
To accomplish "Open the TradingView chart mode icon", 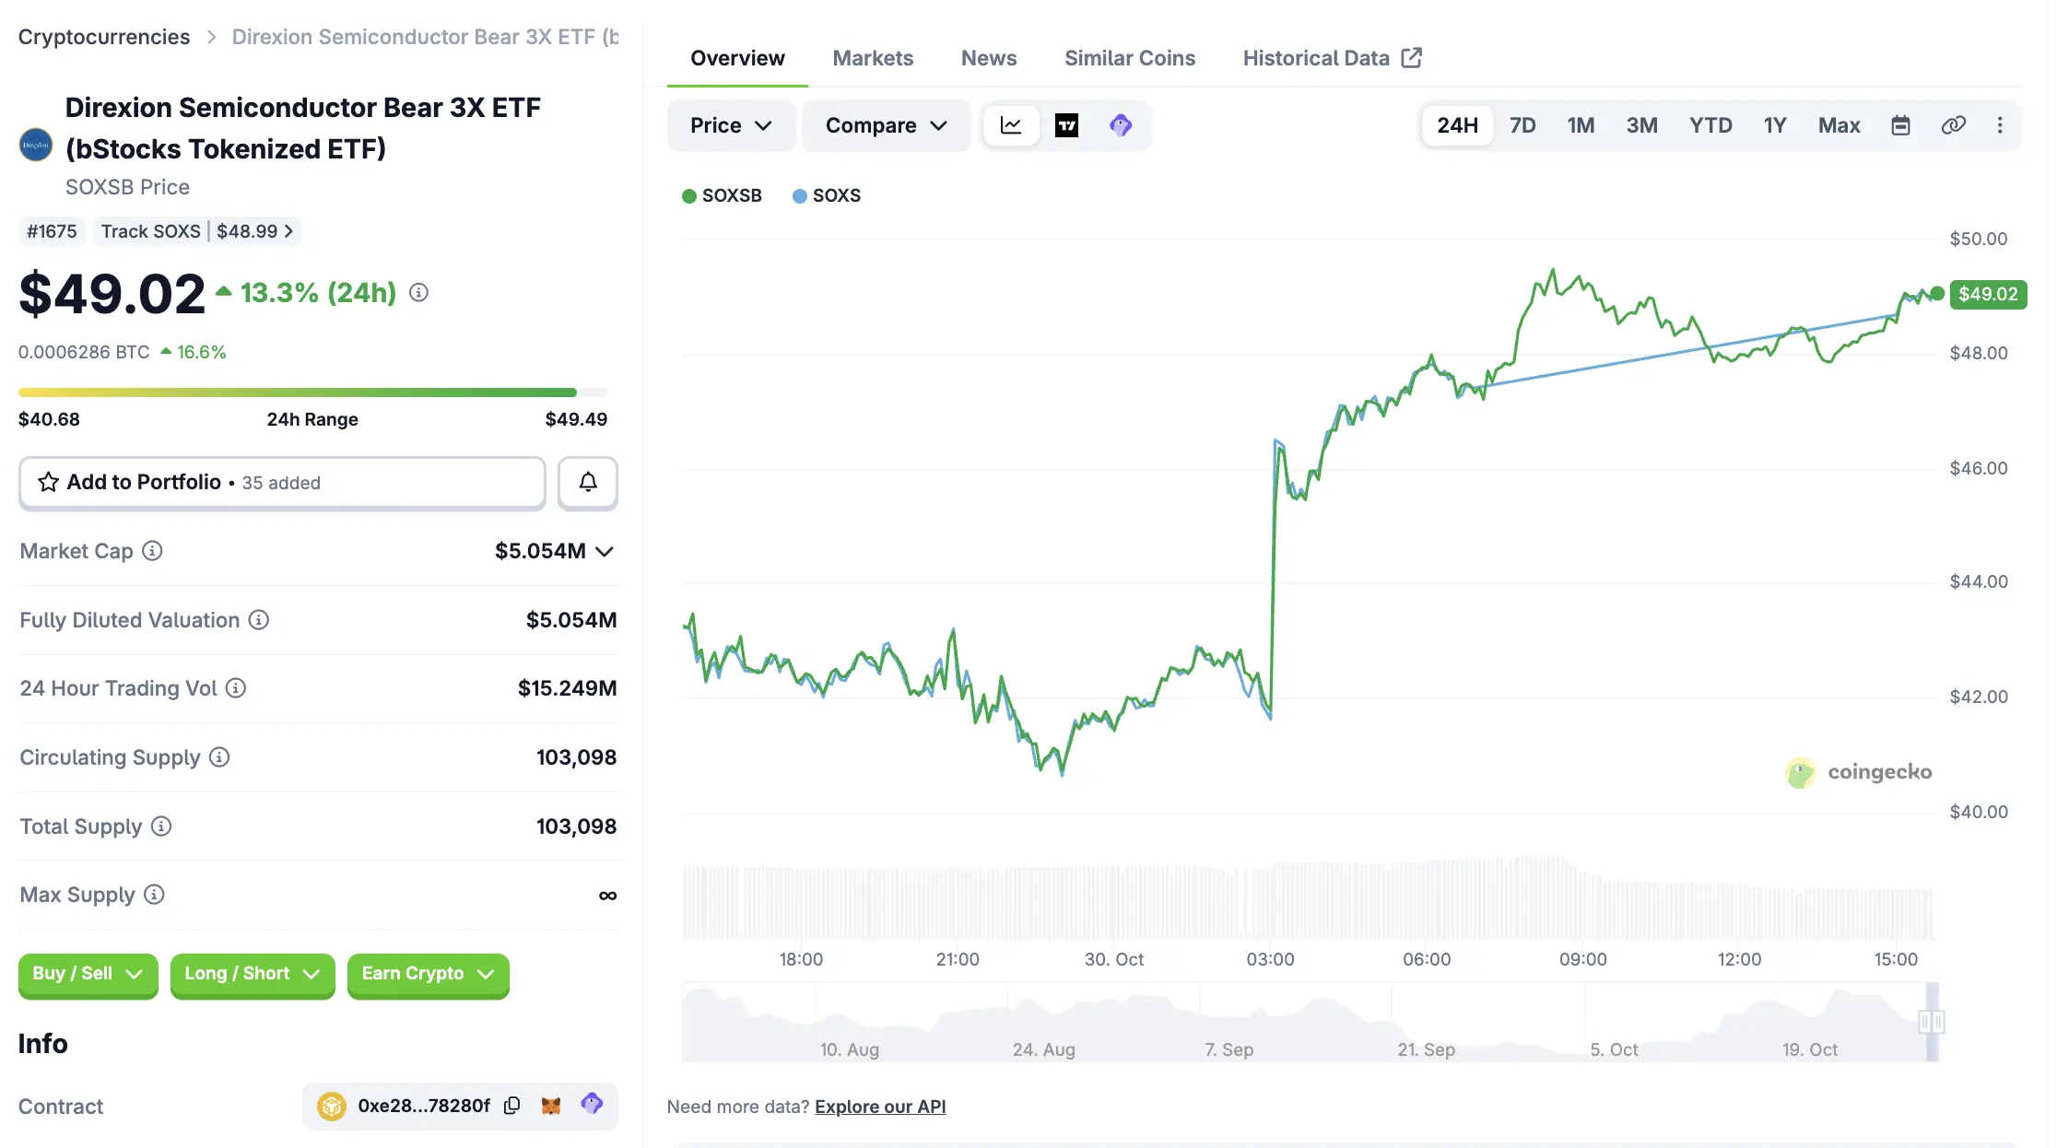I will tap(1066, 125).
